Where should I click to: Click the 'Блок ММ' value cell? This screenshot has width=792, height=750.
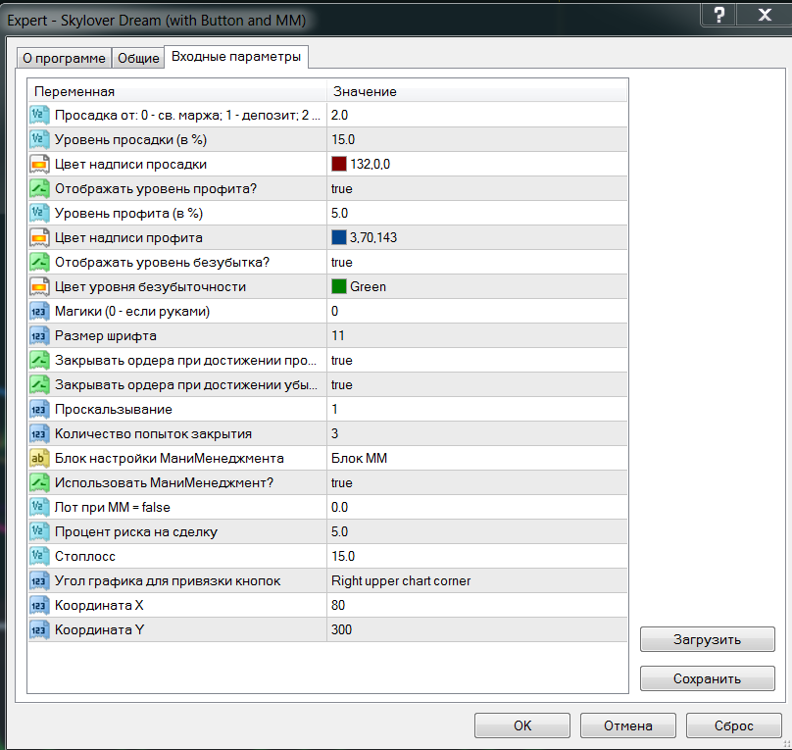pyautogui.click(x=476, y=458)
